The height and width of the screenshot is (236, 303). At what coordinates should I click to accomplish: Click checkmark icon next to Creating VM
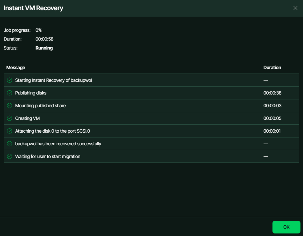(x=9, y=118)
